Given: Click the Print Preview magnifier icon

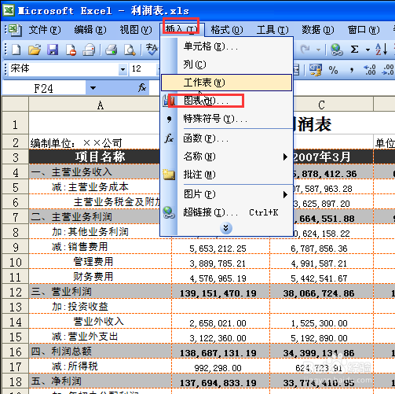Looking at the screenshot, I should [112, 50].
